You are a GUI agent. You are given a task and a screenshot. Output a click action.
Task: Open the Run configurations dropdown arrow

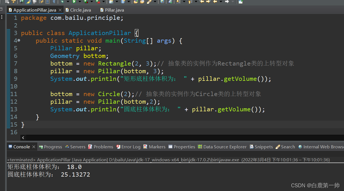point(80,1)
